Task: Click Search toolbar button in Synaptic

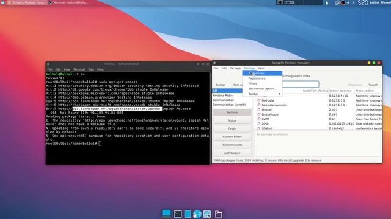Action: click(373, 85)
